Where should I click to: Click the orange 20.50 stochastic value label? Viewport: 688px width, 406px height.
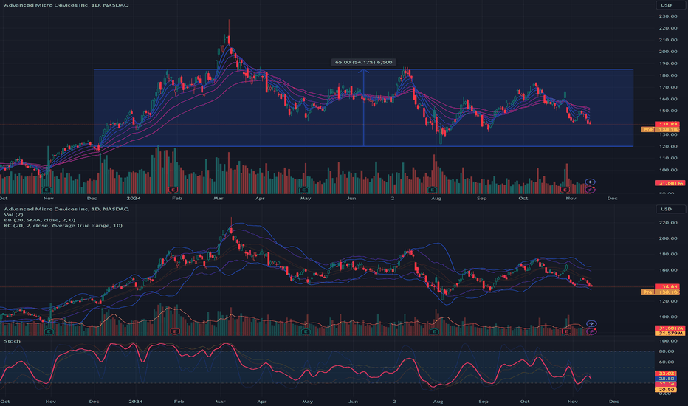[667, 390]
